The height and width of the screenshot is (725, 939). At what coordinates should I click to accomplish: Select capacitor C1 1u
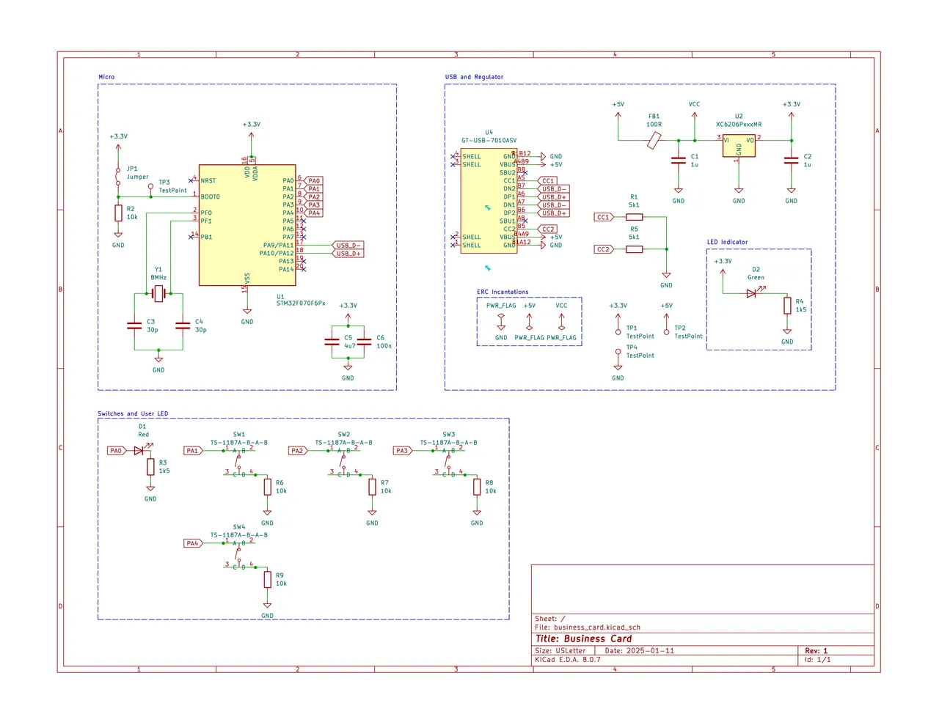click(x=679, y=161)
